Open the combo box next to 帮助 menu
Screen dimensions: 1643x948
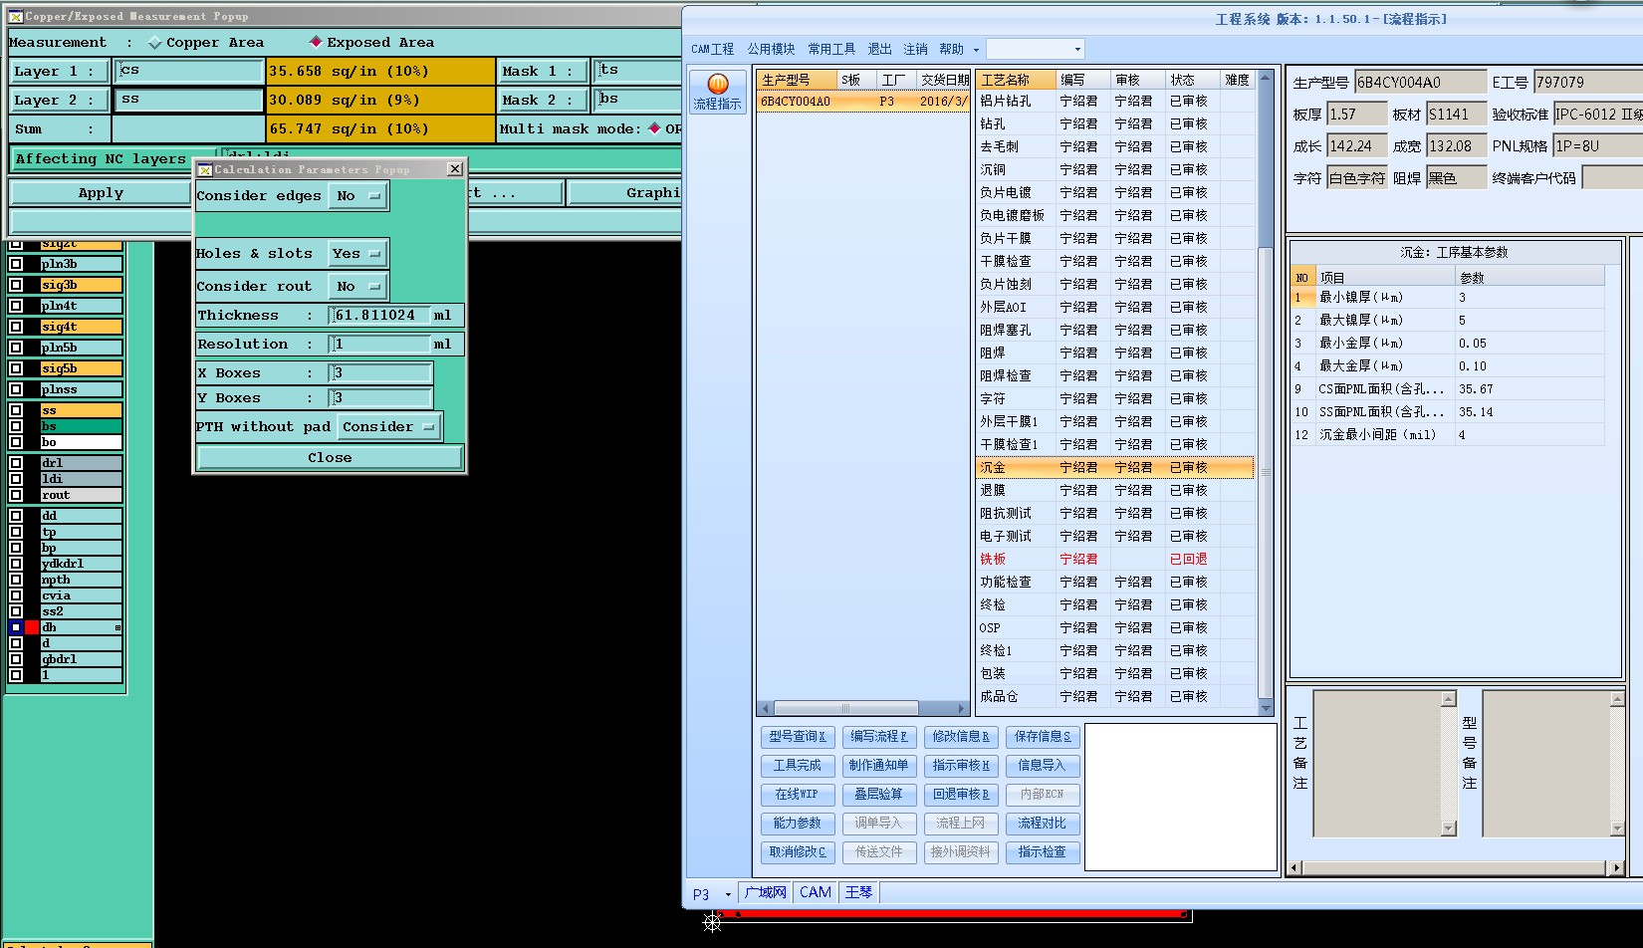click(1035, 49)
